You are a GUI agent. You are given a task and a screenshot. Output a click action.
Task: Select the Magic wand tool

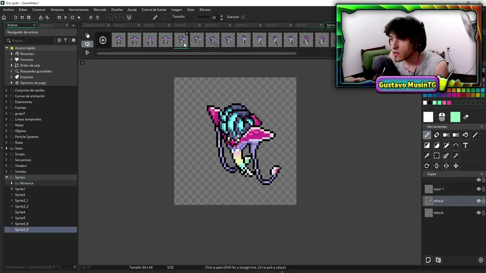(456, 155)
